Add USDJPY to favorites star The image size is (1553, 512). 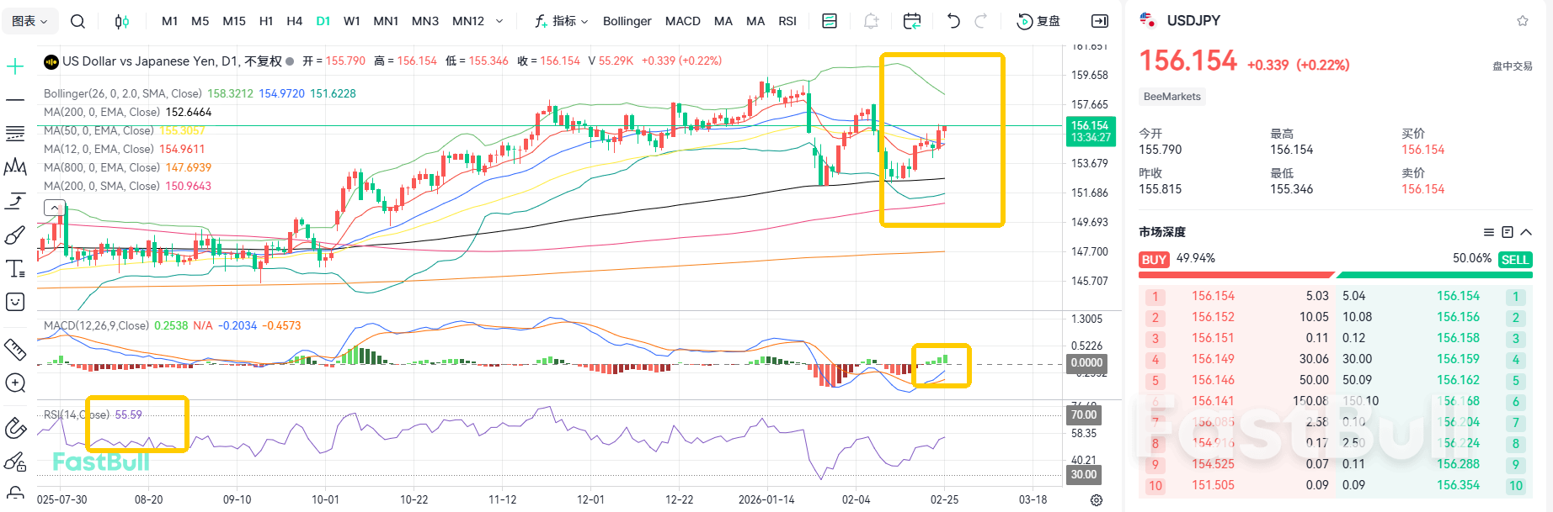(1523, 21)
